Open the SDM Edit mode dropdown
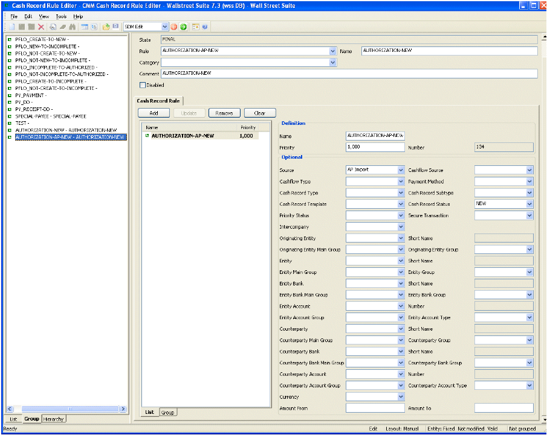This screenshot has height=435, width=547. (165, 27)
